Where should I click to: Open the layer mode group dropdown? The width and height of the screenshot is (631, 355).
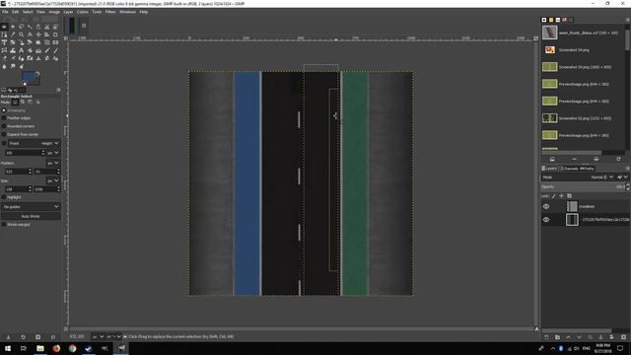pyautogui.click(x=622, y=177)
